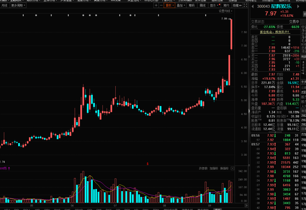The height and width of the screenshot is (210, 306).
Task: Click the 委比 -27.65% value
Action: point(269,27)
